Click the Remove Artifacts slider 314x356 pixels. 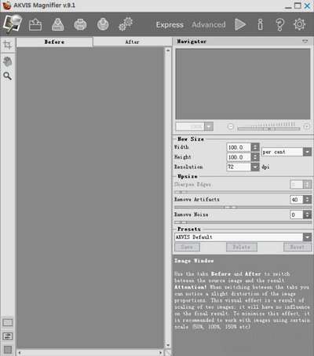[x=243, y=207]
